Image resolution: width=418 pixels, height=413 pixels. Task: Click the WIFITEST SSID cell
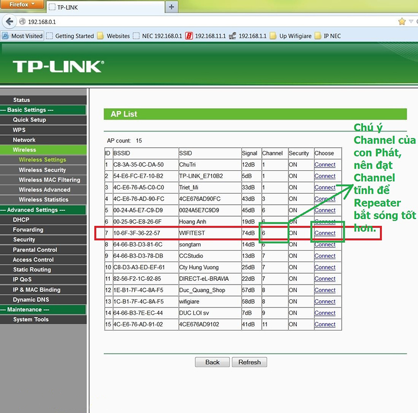click(210, 233)
